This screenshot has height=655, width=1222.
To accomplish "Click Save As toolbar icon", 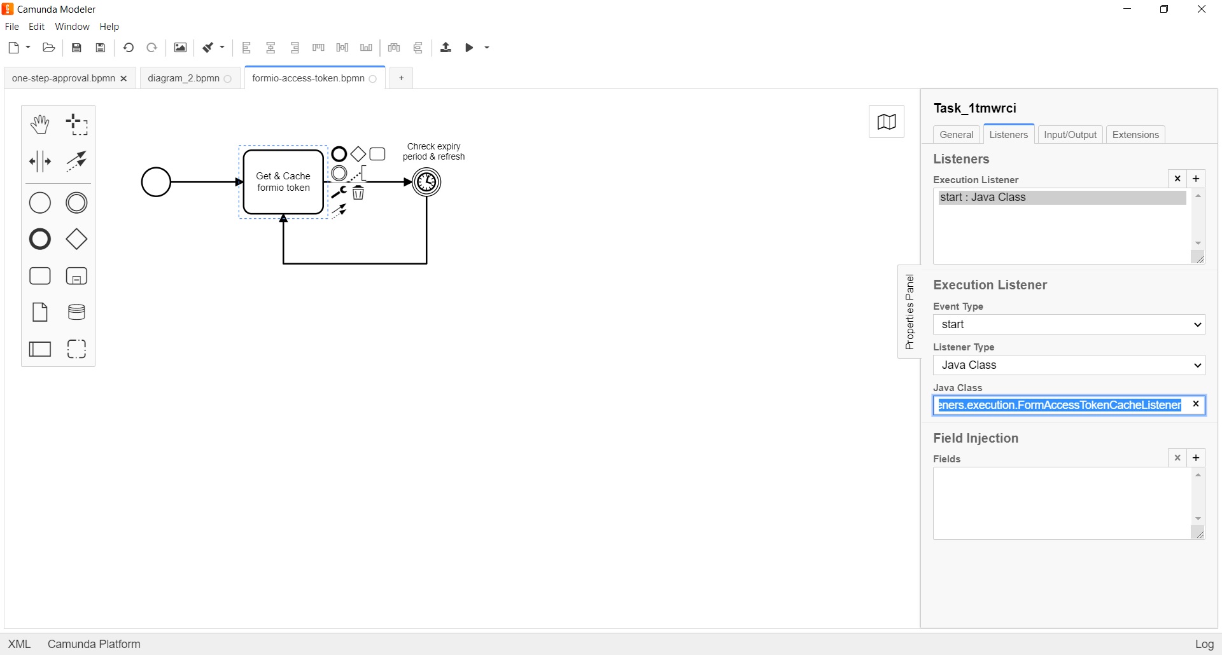I will click(101, 48).
